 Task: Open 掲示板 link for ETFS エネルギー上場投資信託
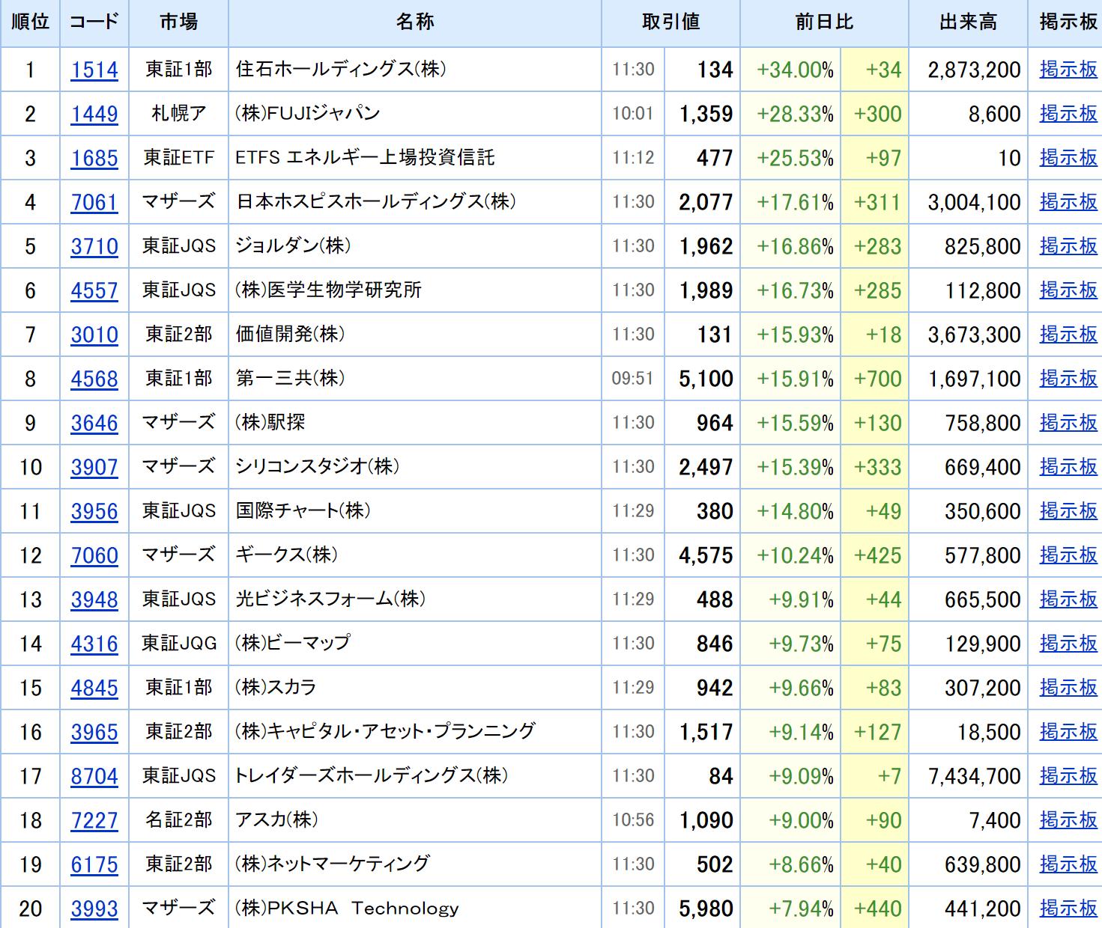1068,158
